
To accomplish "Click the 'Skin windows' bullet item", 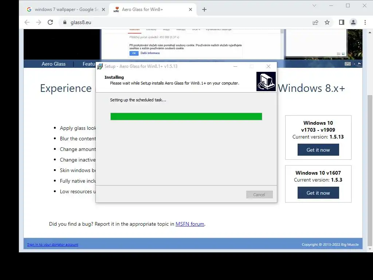I will (x=78, y=171).
